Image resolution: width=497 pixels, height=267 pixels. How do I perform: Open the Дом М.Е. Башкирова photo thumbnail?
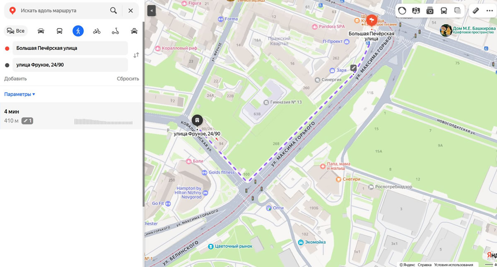[x=446, y=30]
